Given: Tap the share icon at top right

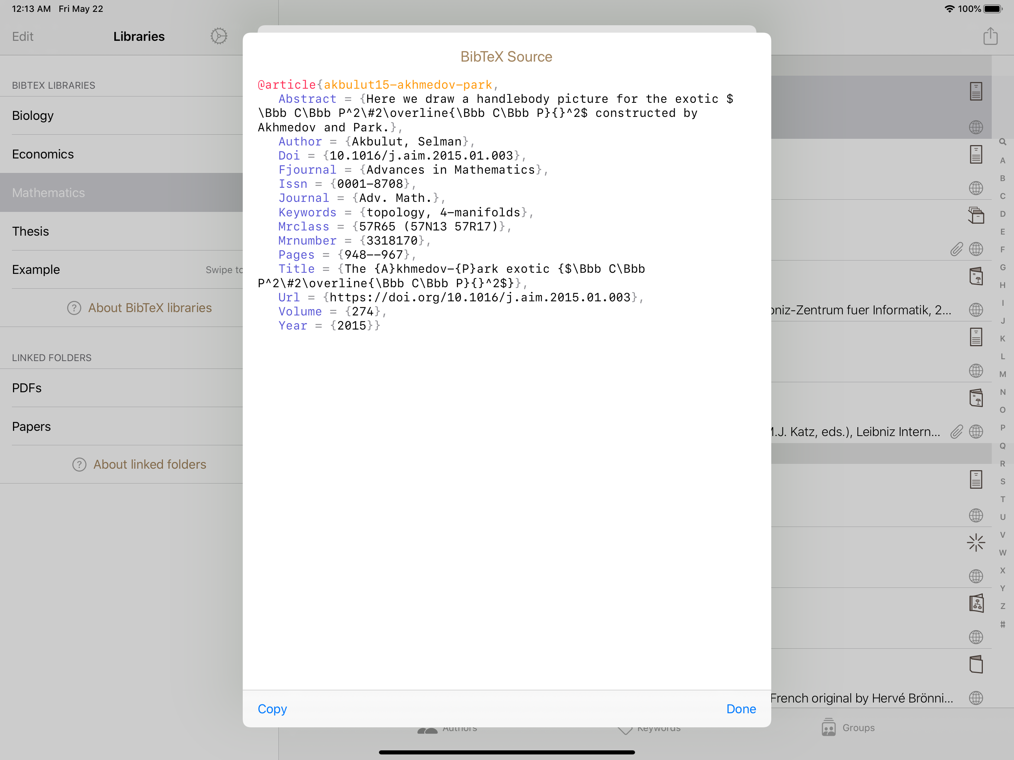Looking at the screenshot, I should (990, 36).
